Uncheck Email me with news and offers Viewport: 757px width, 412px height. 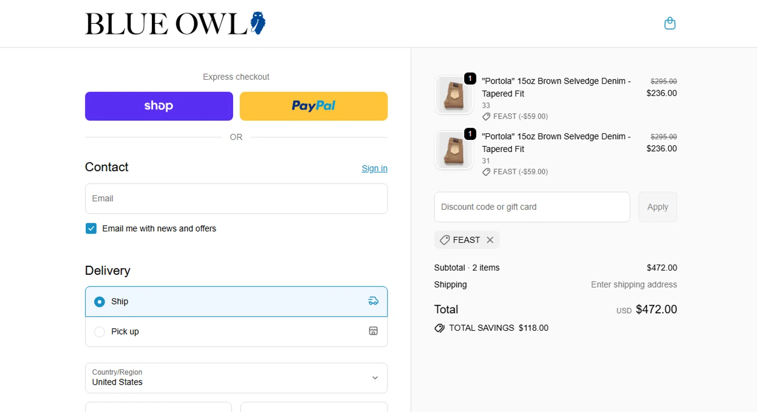click(x=91, y=229)
